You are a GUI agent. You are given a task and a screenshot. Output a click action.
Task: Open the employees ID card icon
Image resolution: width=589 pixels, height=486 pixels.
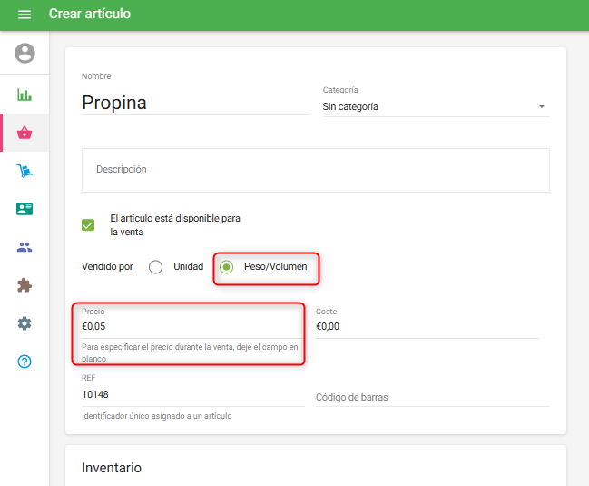click(25, 209)
